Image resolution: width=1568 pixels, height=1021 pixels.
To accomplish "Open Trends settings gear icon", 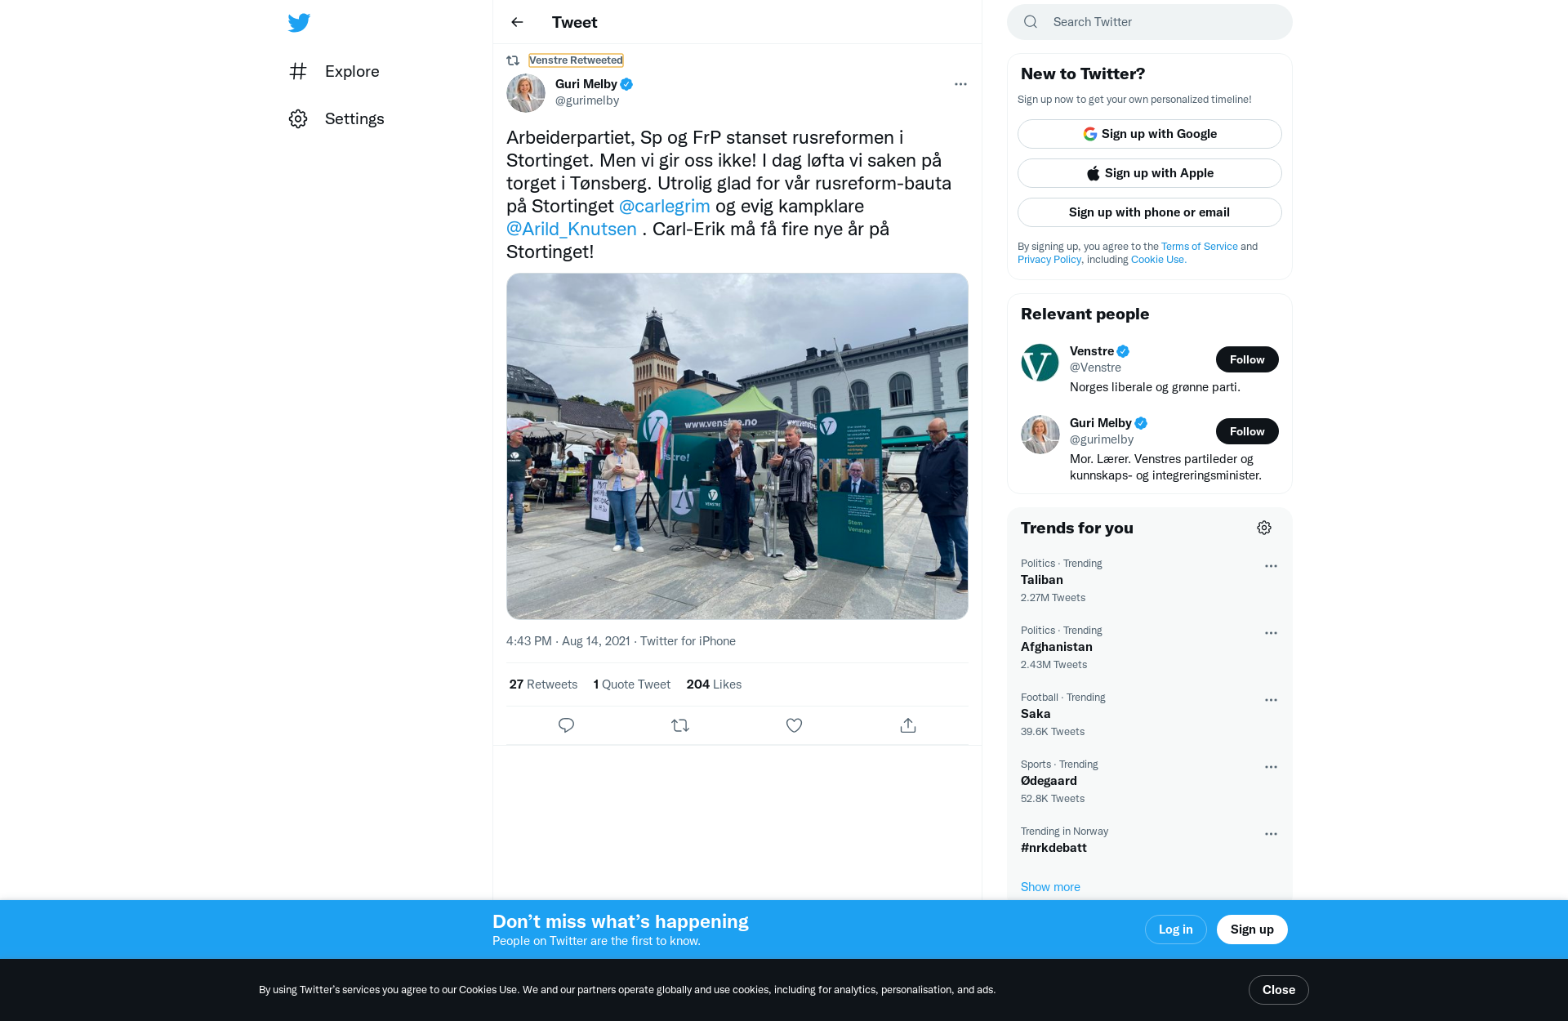I will pos(1264,528).
